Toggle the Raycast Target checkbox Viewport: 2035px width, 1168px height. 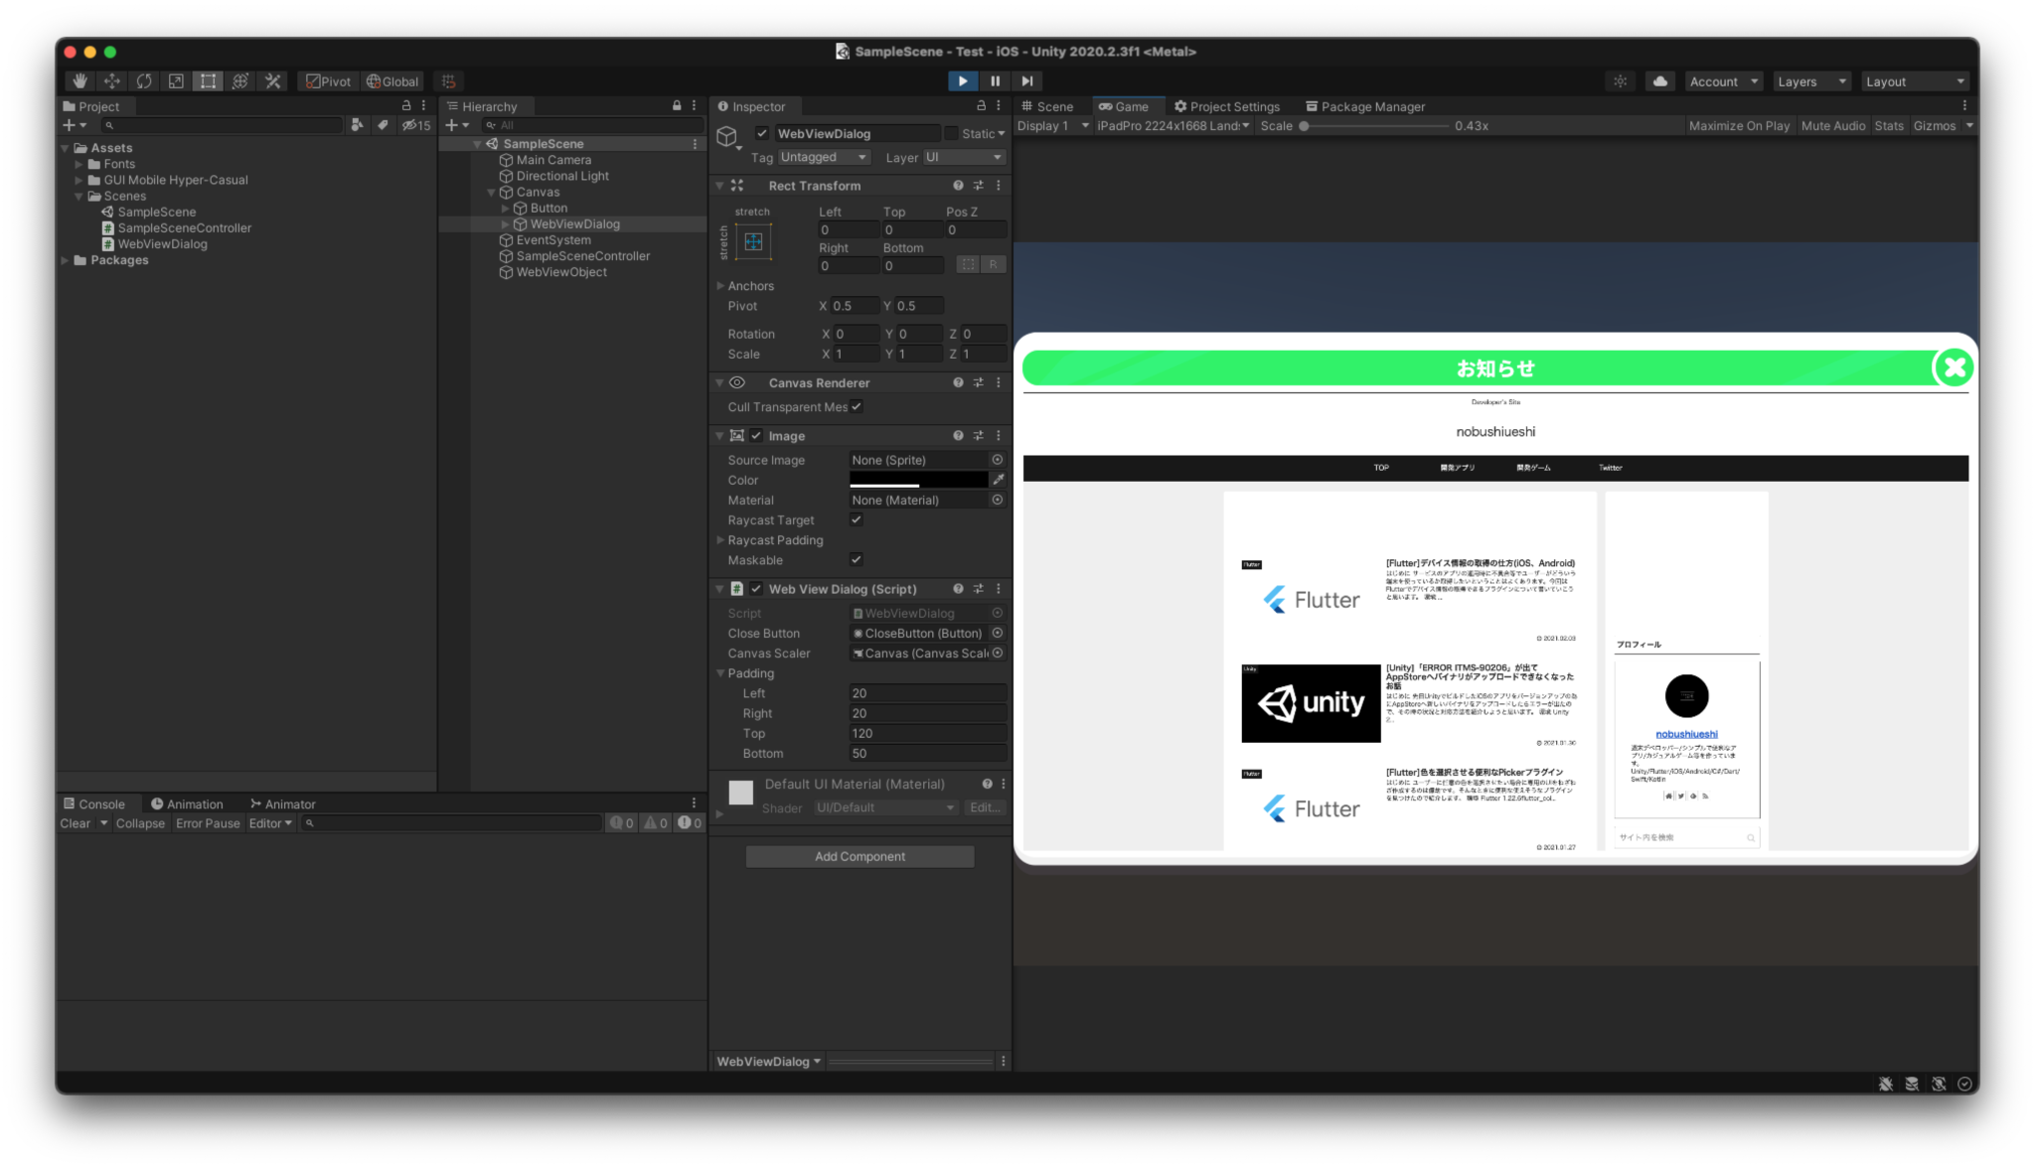(x=857, y=519)
